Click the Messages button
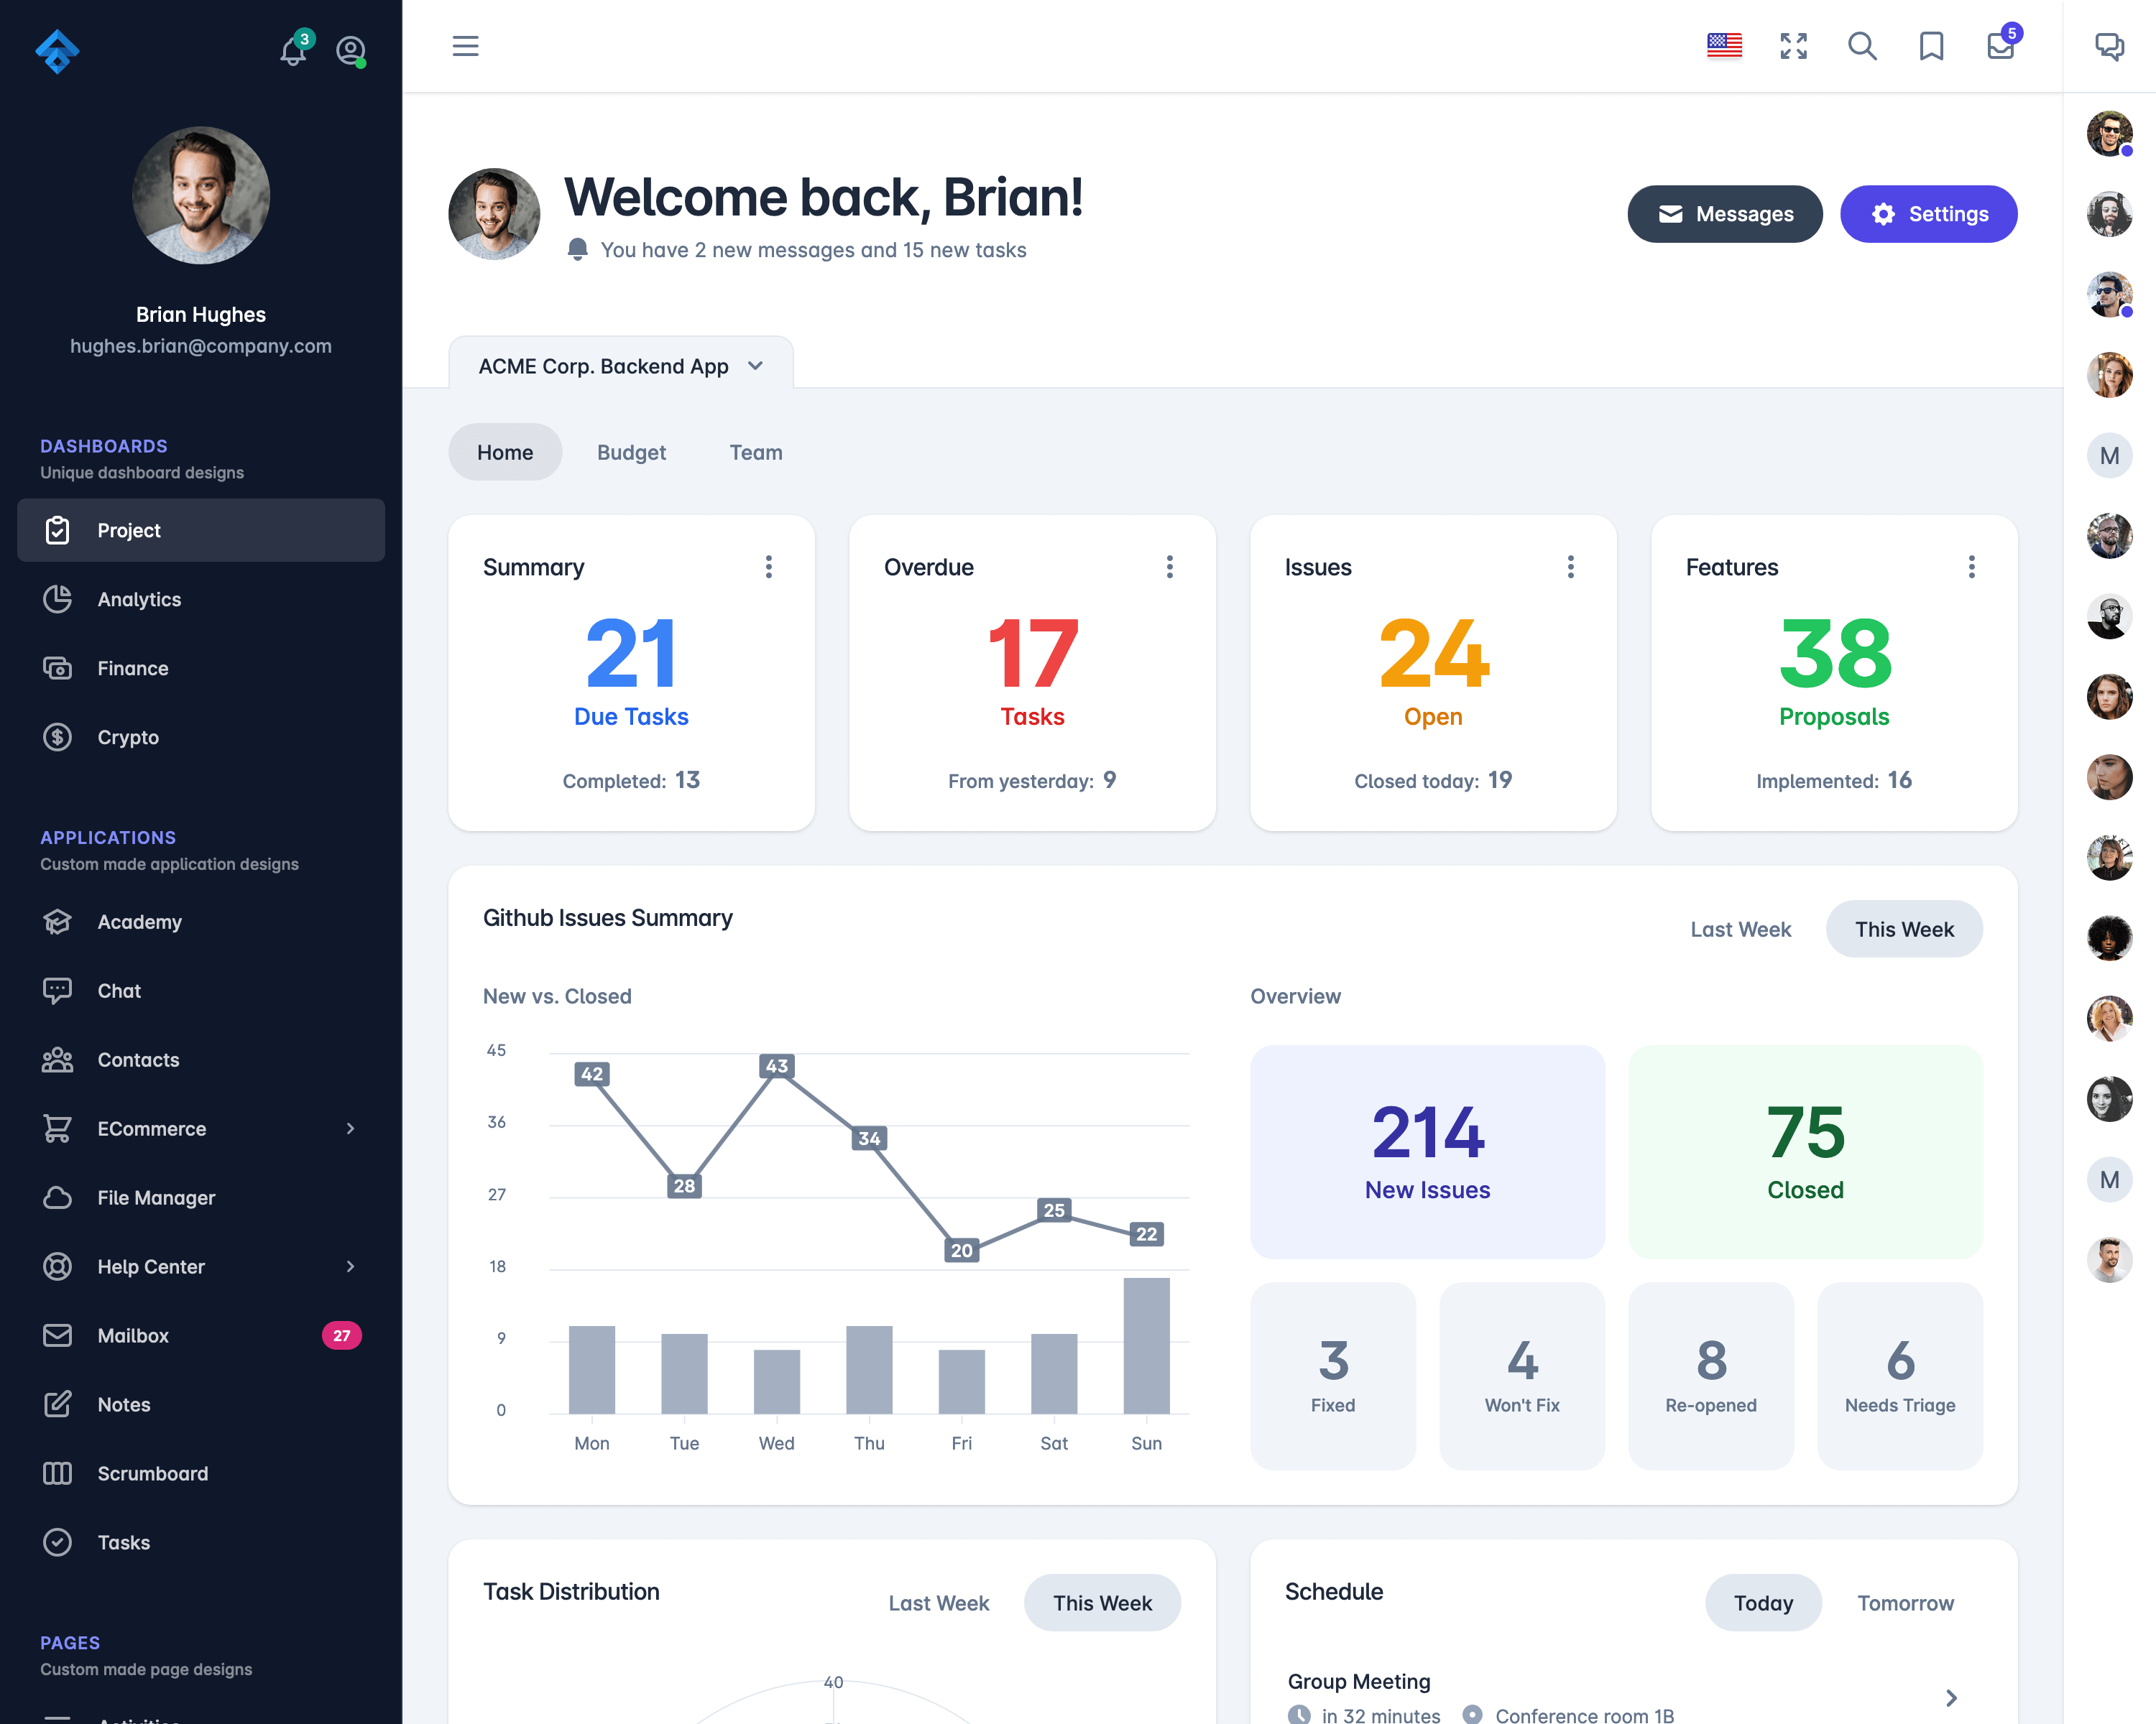 (x=1725, y=213)
